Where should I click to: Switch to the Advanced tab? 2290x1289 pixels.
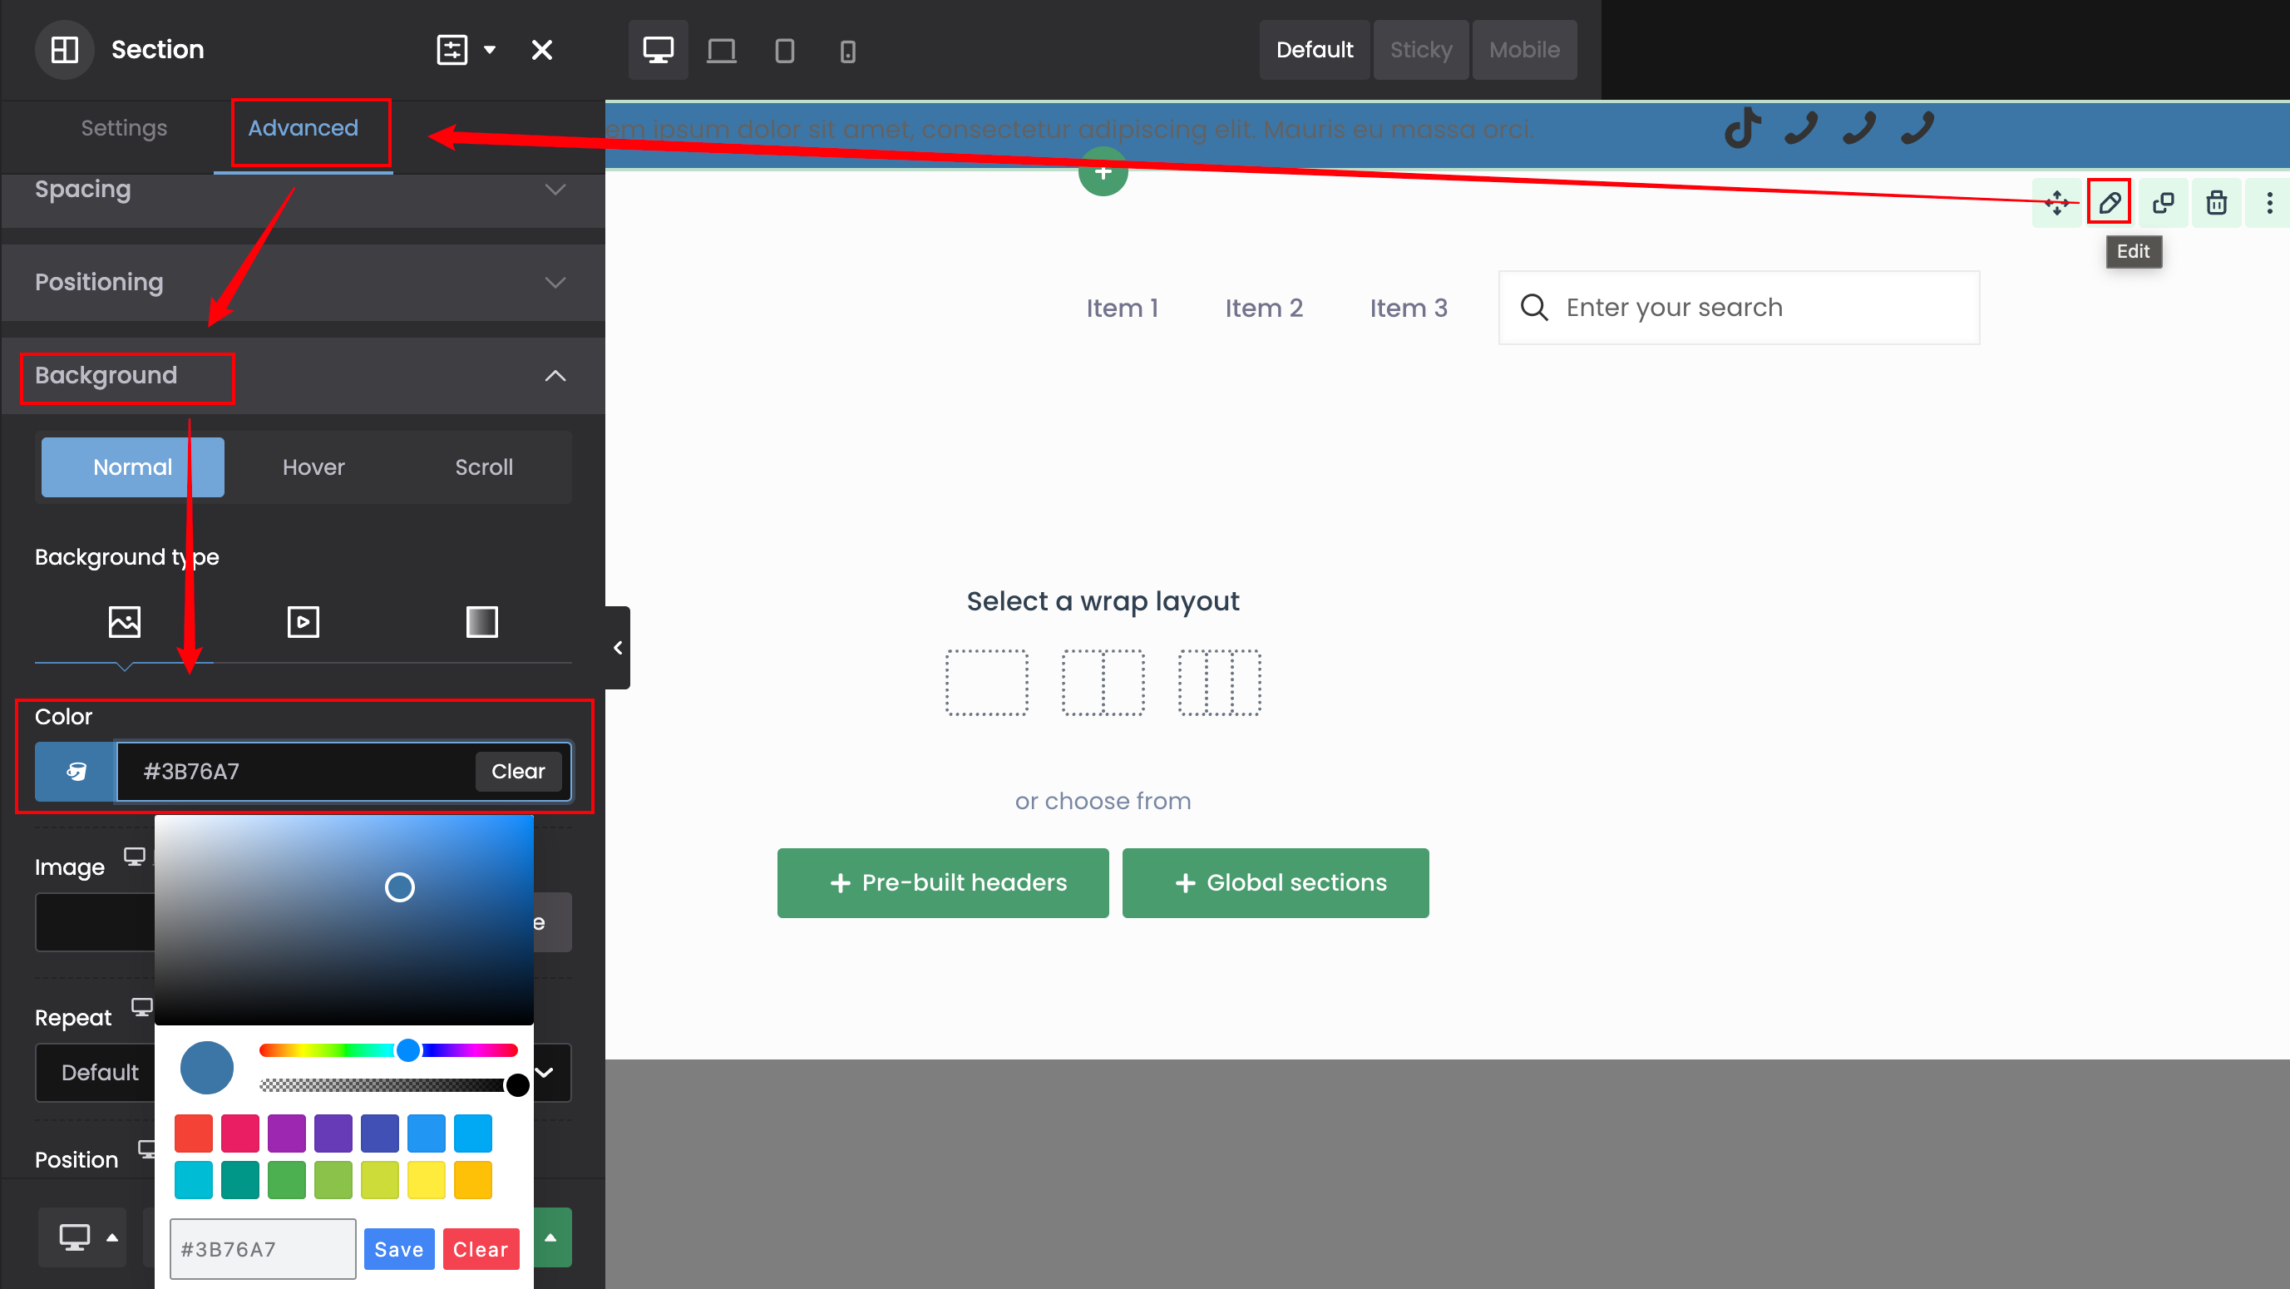coord(304,127)
